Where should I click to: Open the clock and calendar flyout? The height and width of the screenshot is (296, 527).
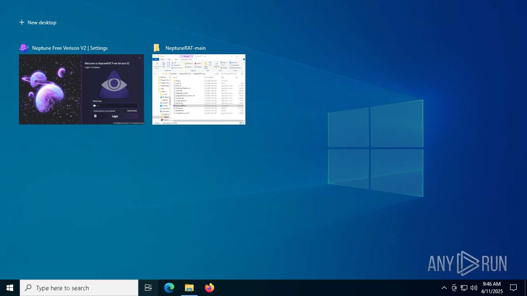[x=492, y=288]
